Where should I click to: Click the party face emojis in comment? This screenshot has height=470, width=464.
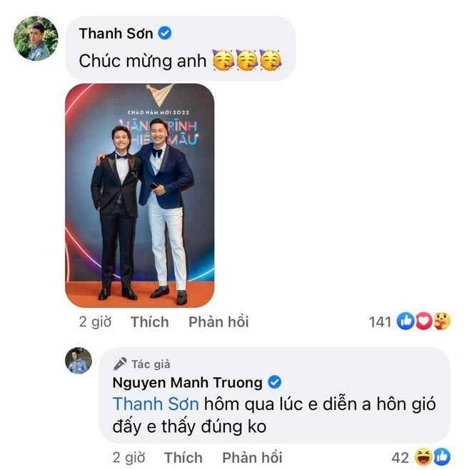click(x=247, y=61)
